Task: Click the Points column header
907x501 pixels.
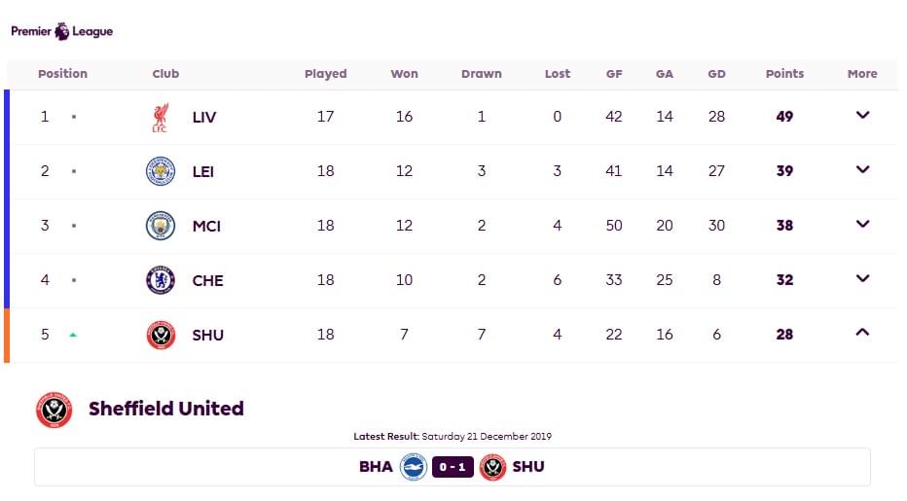Action: coord(784,74)
